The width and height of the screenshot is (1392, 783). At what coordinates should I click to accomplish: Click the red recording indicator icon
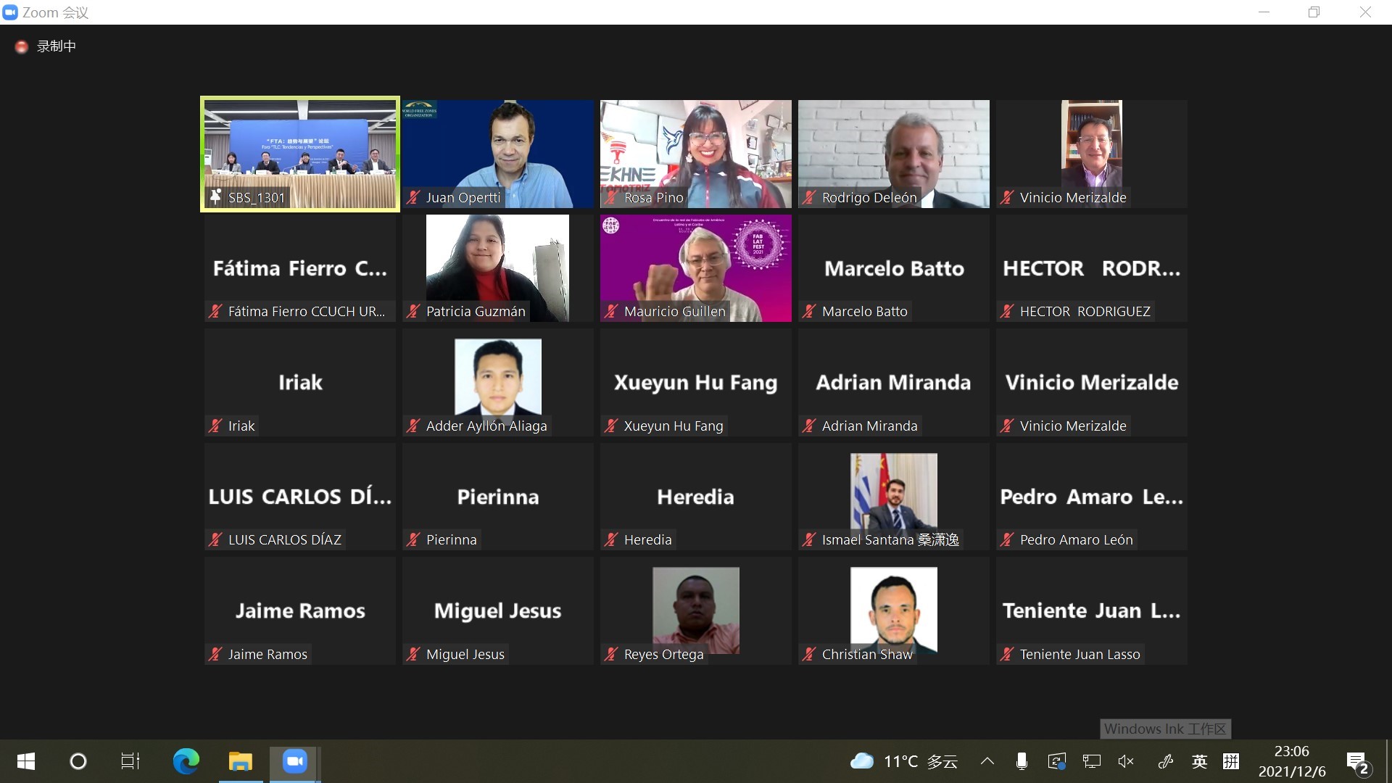[22, 47]
